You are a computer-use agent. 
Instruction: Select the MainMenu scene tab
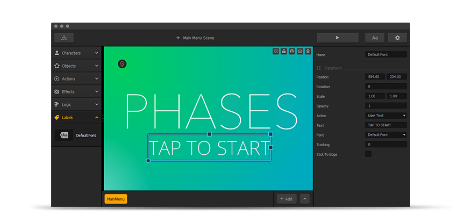click(x=116, y=199)
